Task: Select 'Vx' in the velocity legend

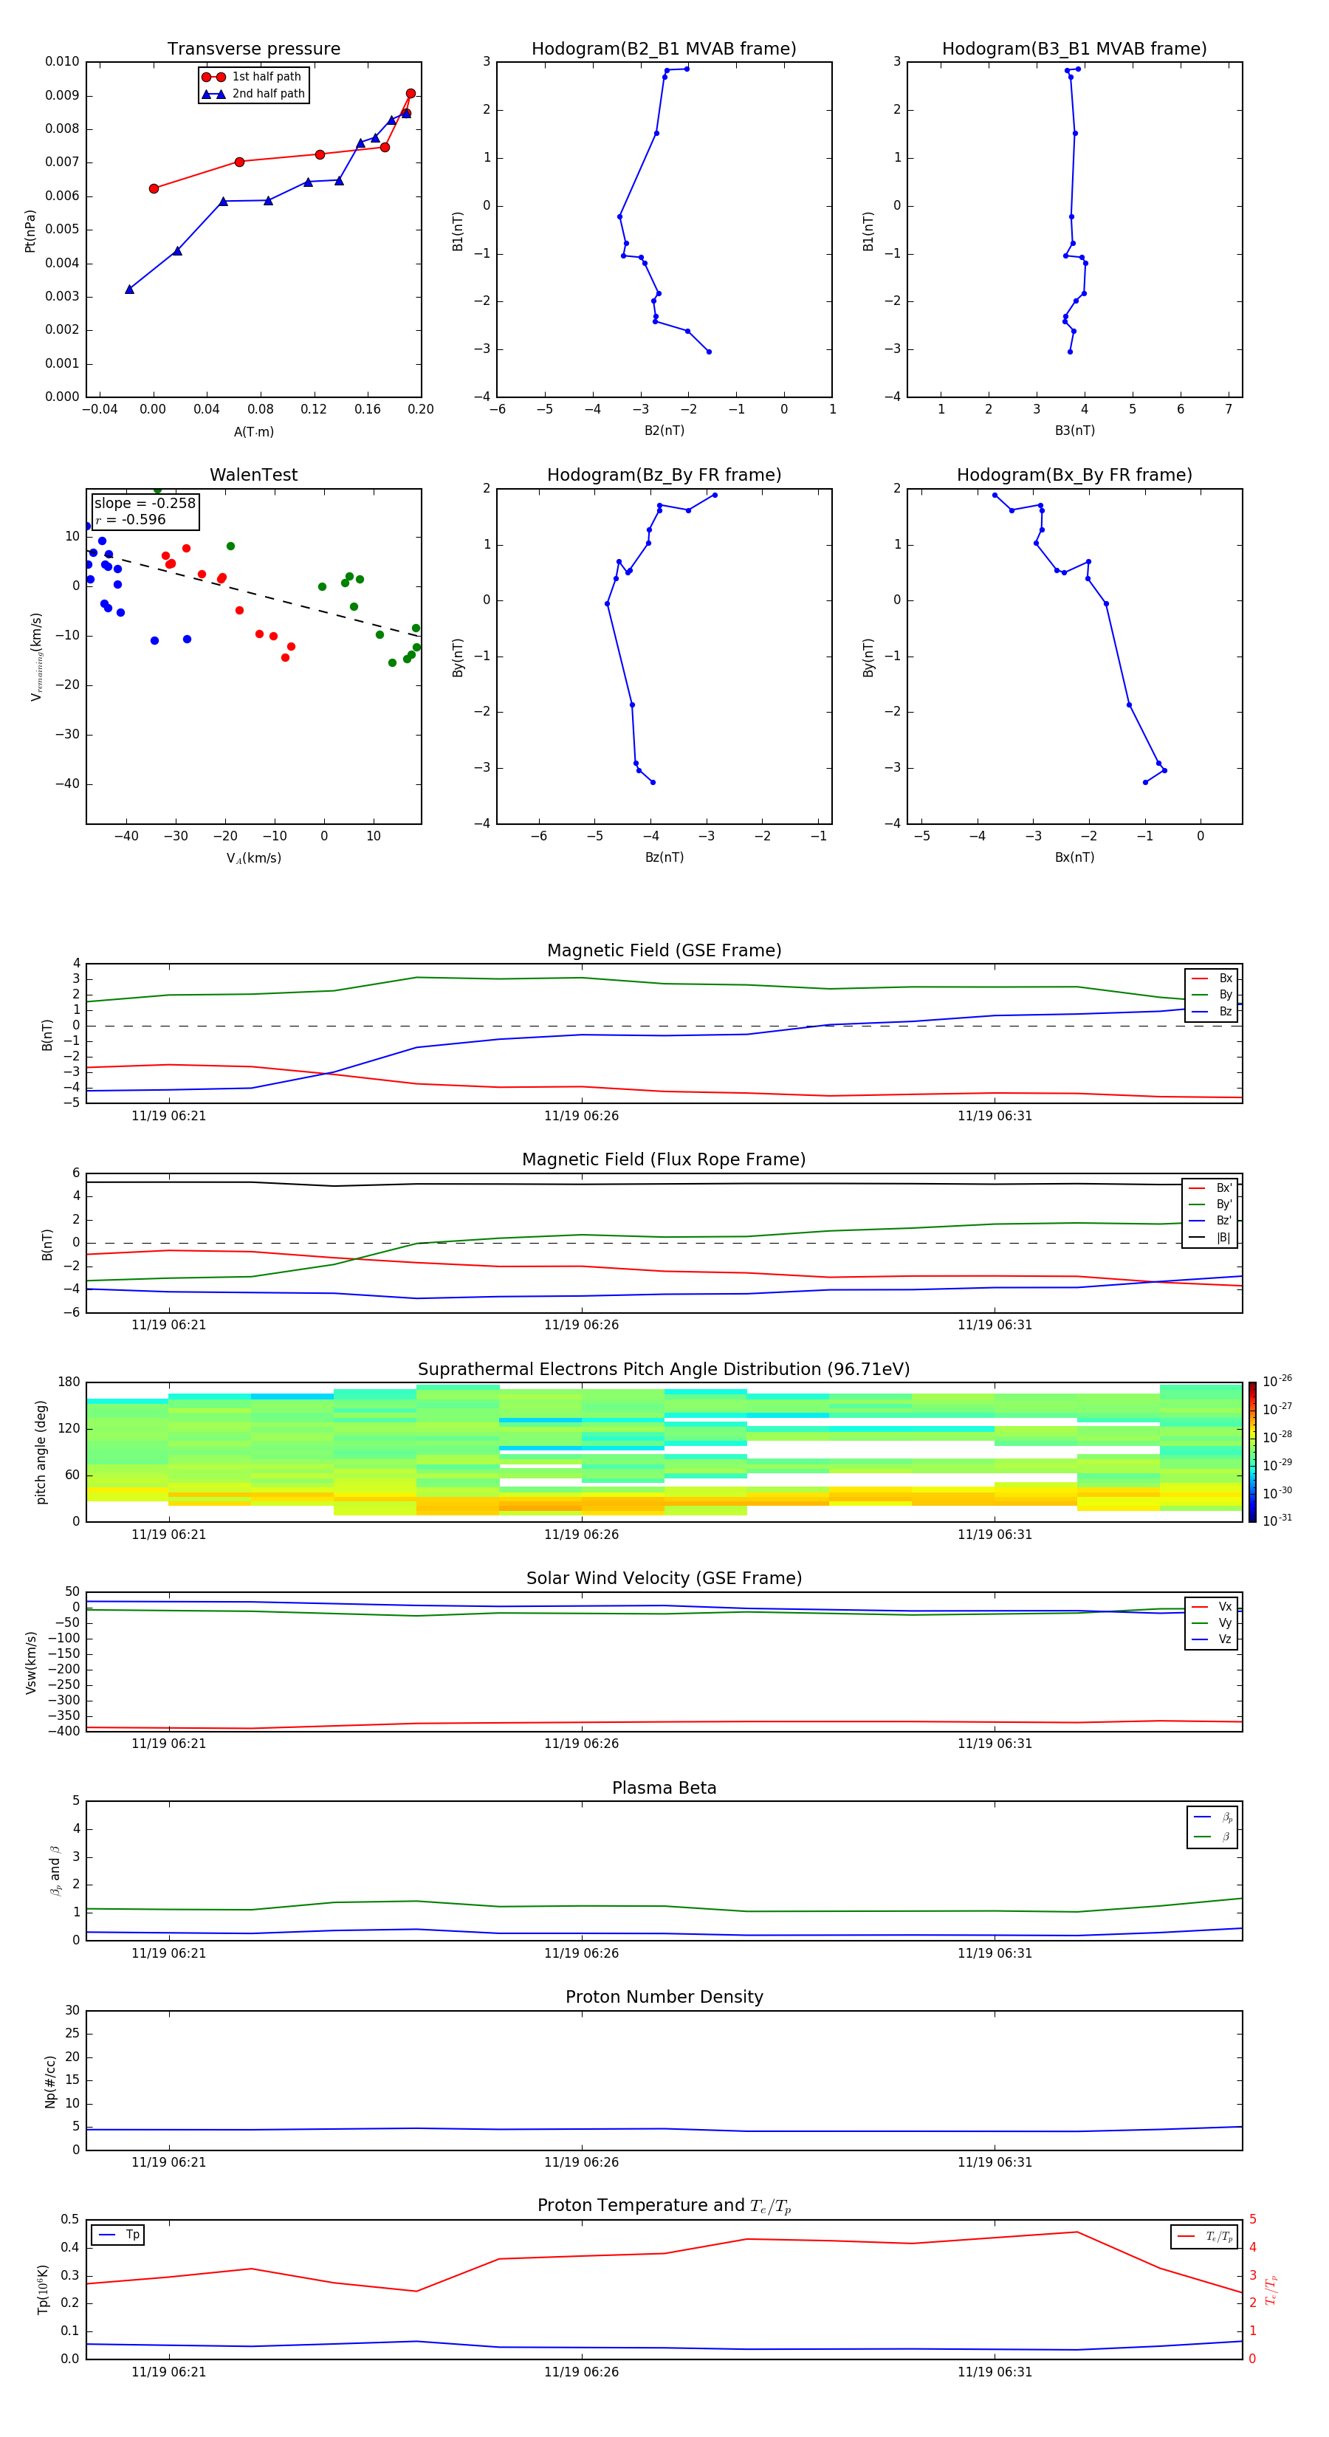Action: coord(1212,1606)
